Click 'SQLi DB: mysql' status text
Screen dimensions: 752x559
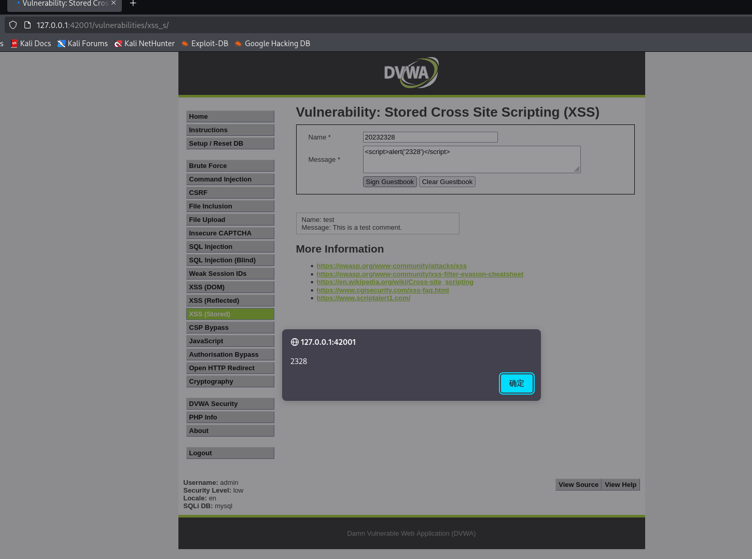207,506
